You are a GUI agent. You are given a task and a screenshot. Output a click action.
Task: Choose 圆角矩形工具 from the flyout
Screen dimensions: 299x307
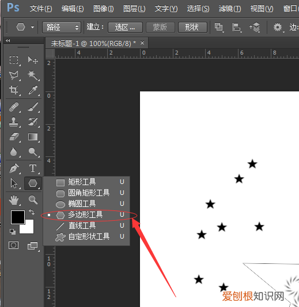(x=86, y=193)
